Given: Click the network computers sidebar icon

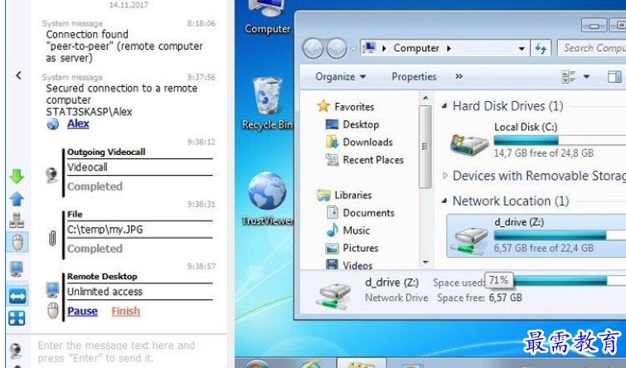Looking at the screenshot, I should point(17,220).
